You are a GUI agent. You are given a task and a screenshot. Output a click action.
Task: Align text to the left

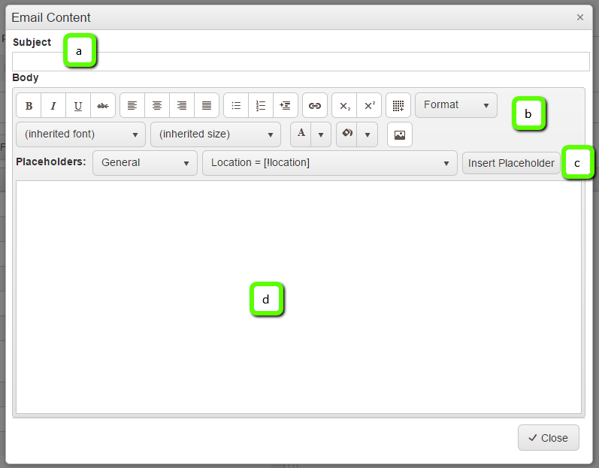(132, 106)
